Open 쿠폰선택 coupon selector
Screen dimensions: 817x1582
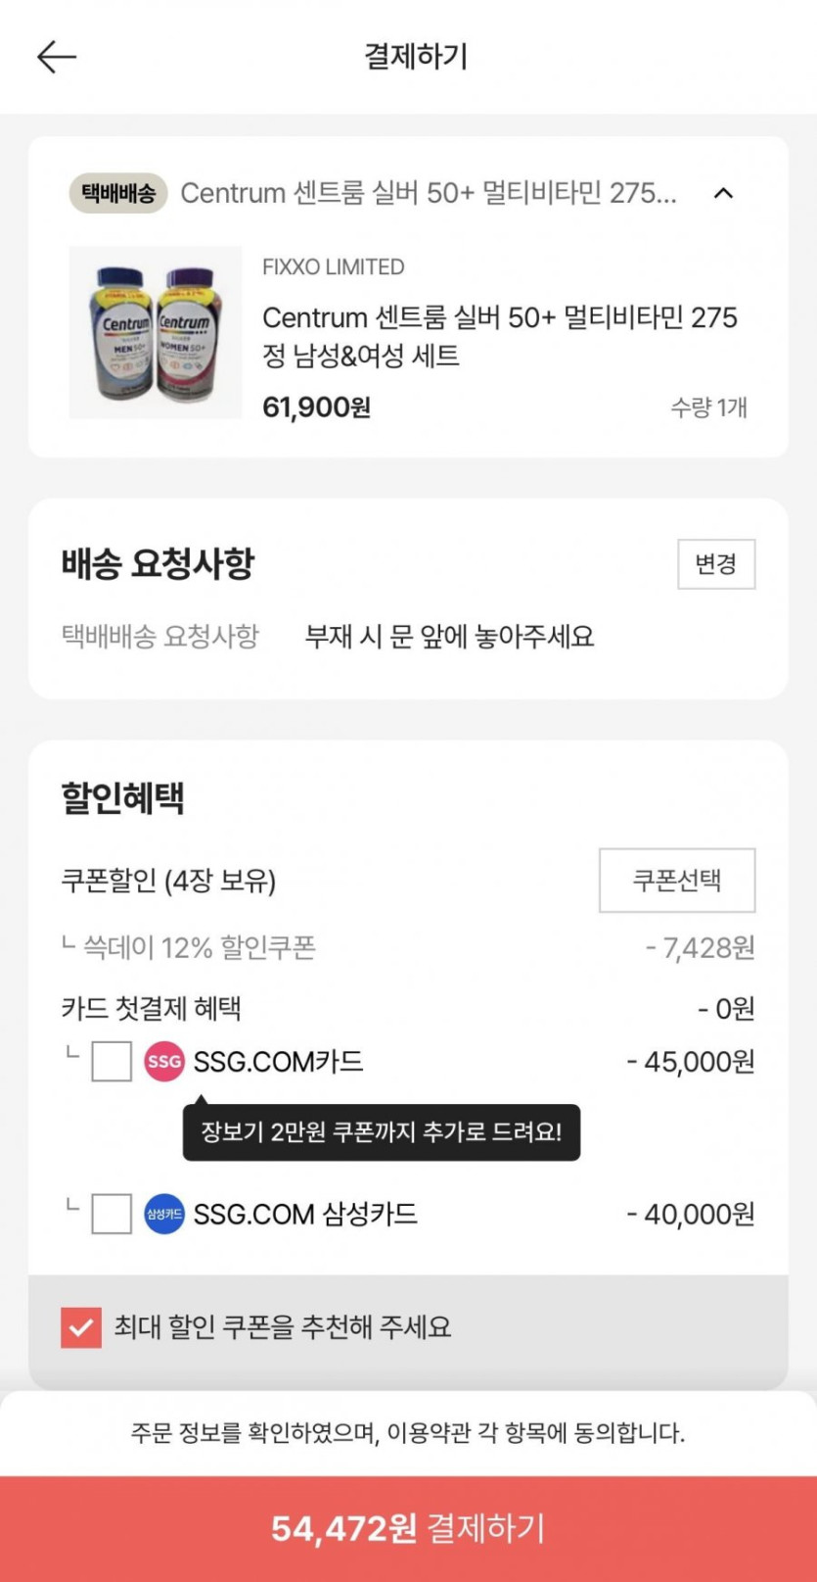[676, 881]
